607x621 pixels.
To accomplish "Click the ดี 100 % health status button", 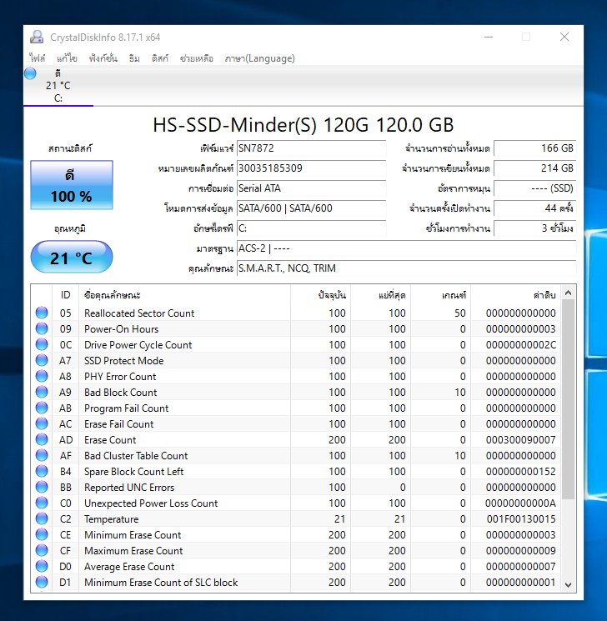I will point(71,186).
